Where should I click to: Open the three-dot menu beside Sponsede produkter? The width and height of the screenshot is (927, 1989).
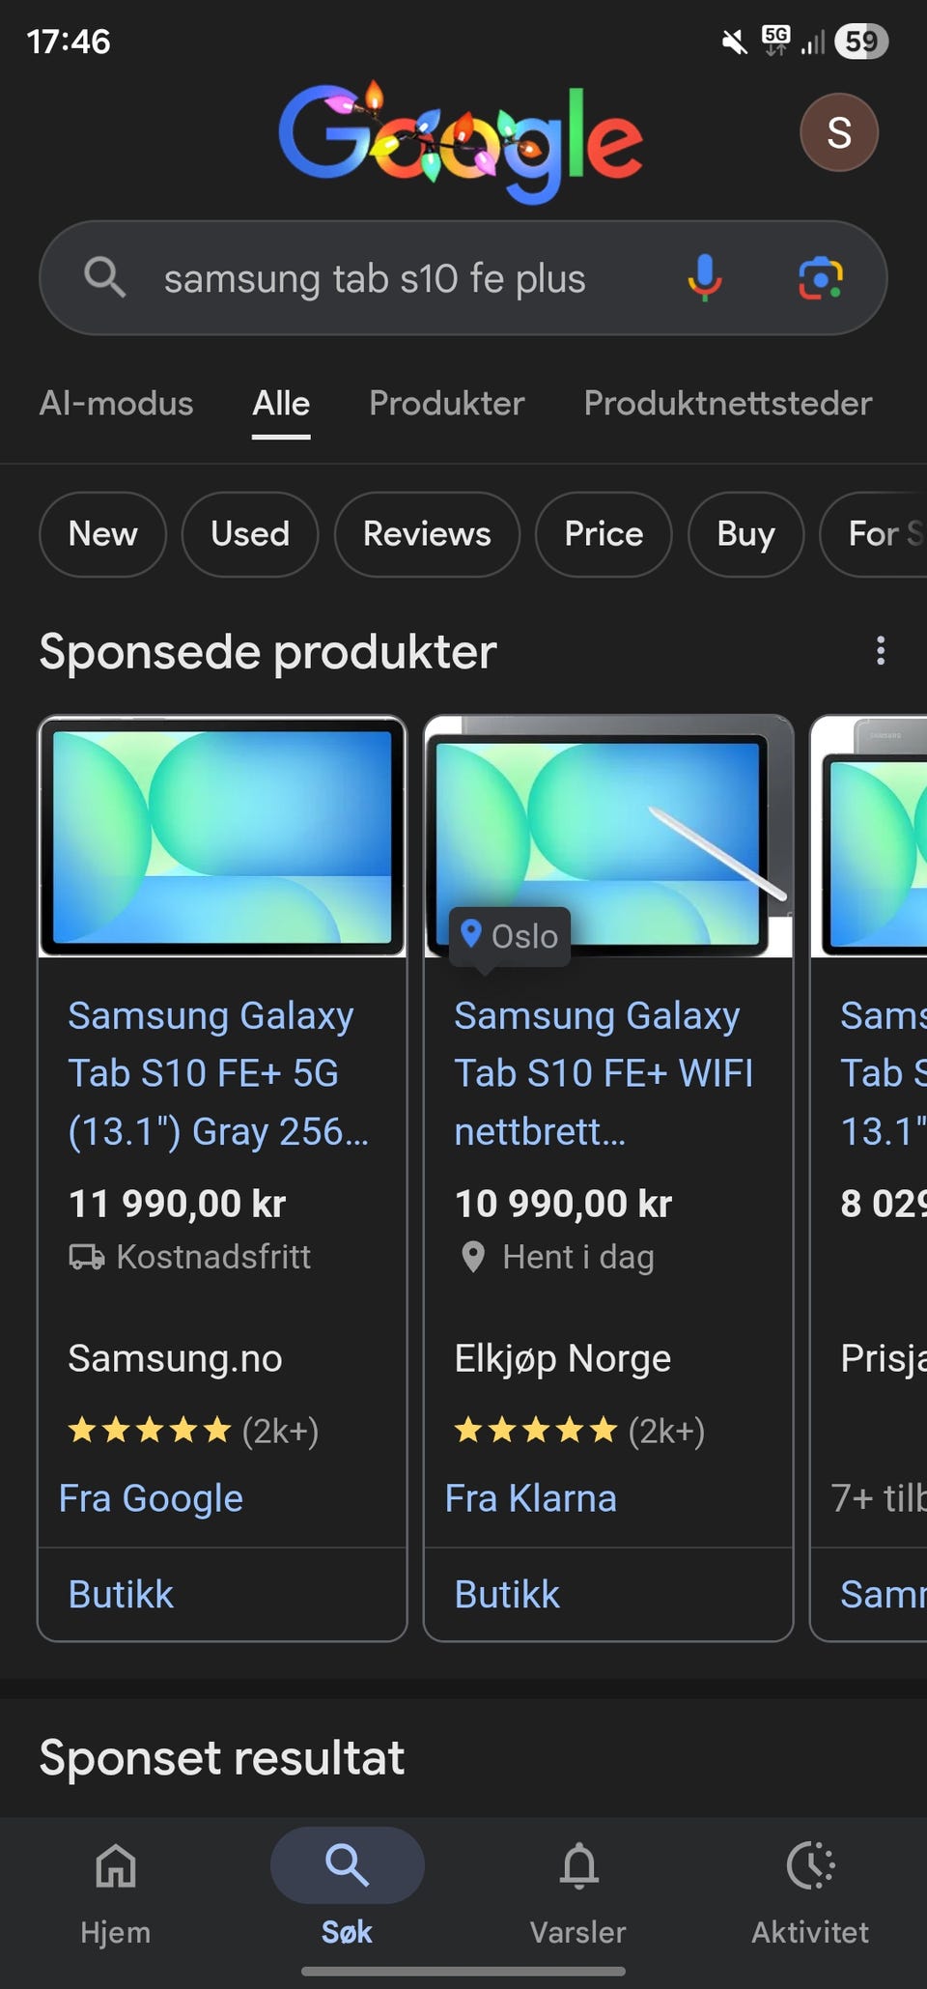tap(880, 651)
